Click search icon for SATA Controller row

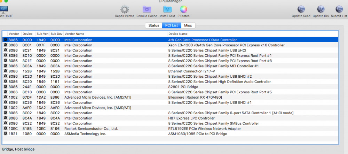(5, 113)
